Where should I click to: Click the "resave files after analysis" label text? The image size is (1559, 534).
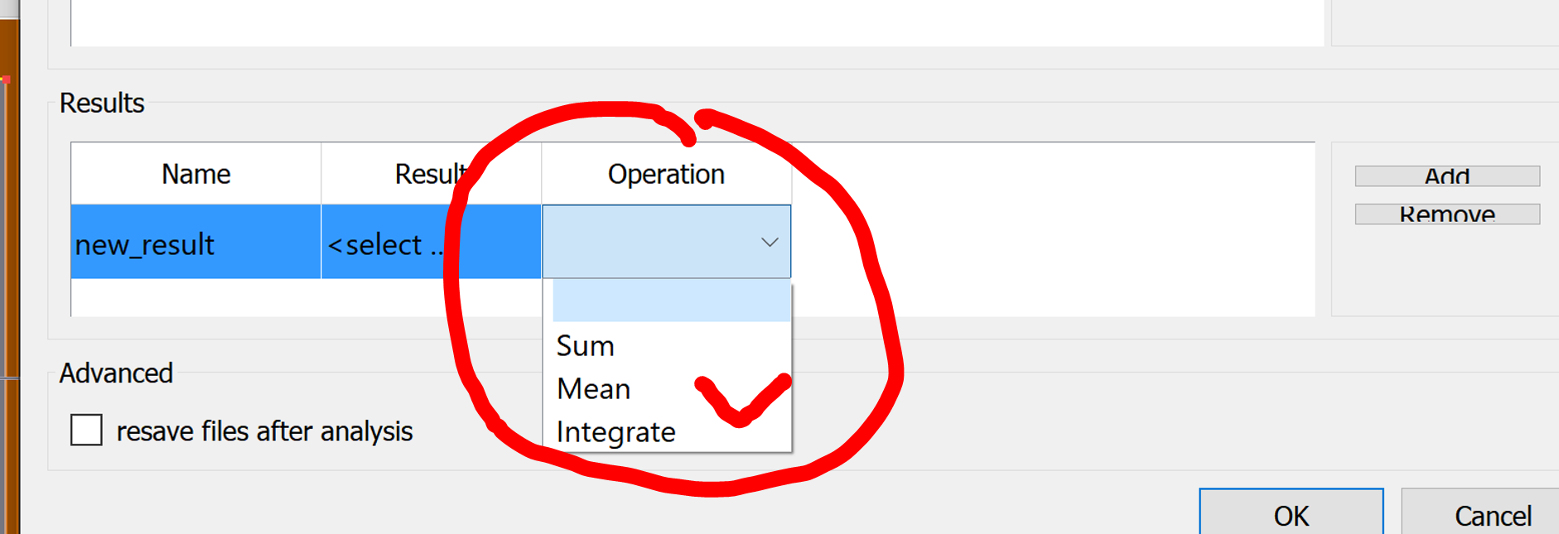pos(264,431)
